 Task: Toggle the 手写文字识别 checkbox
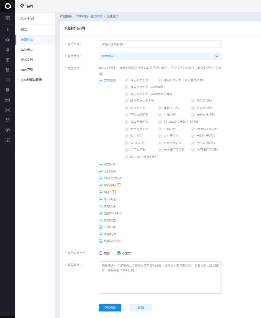point(127,129)
